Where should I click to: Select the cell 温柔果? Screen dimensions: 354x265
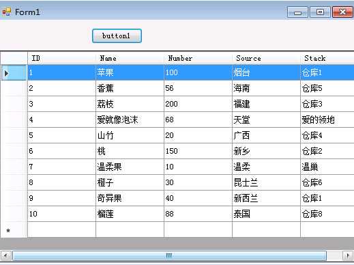pyautogui.click(x=130, y=167)
